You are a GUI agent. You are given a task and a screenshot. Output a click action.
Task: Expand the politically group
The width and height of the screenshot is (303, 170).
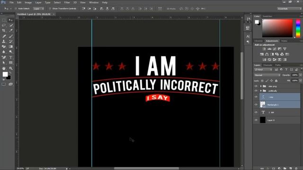261,91
